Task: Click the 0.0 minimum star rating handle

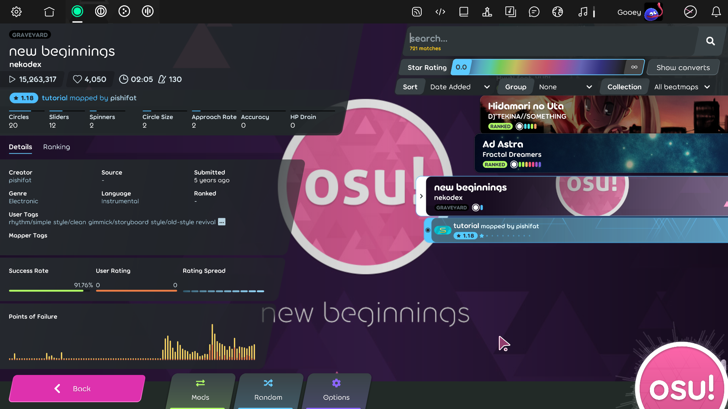Action: click(461, 67)
